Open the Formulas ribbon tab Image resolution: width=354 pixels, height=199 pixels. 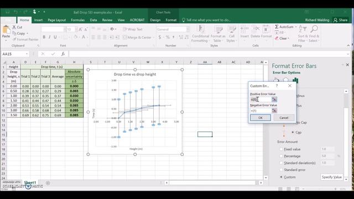[x=77, y=20]
